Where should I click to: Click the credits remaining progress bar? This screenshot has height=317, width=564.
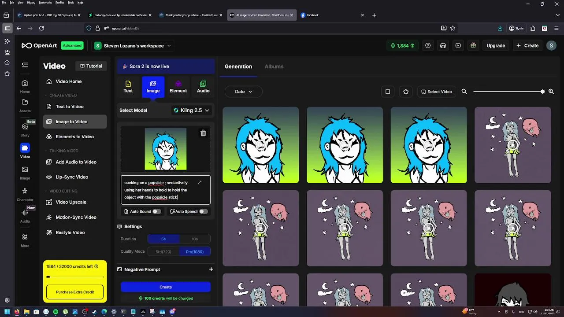pos(75,277)
